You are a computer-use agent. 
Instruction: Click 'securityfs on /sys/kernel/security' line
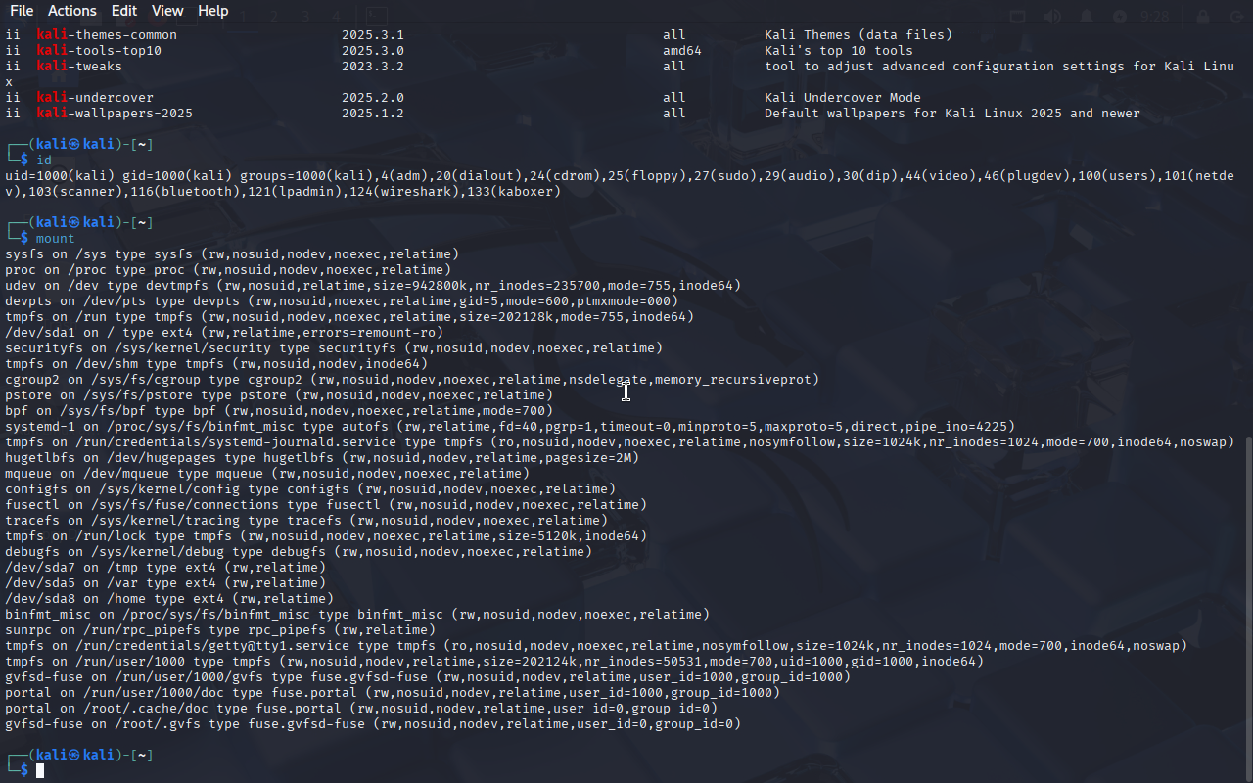pyautogui.click(x=334, y=348)
